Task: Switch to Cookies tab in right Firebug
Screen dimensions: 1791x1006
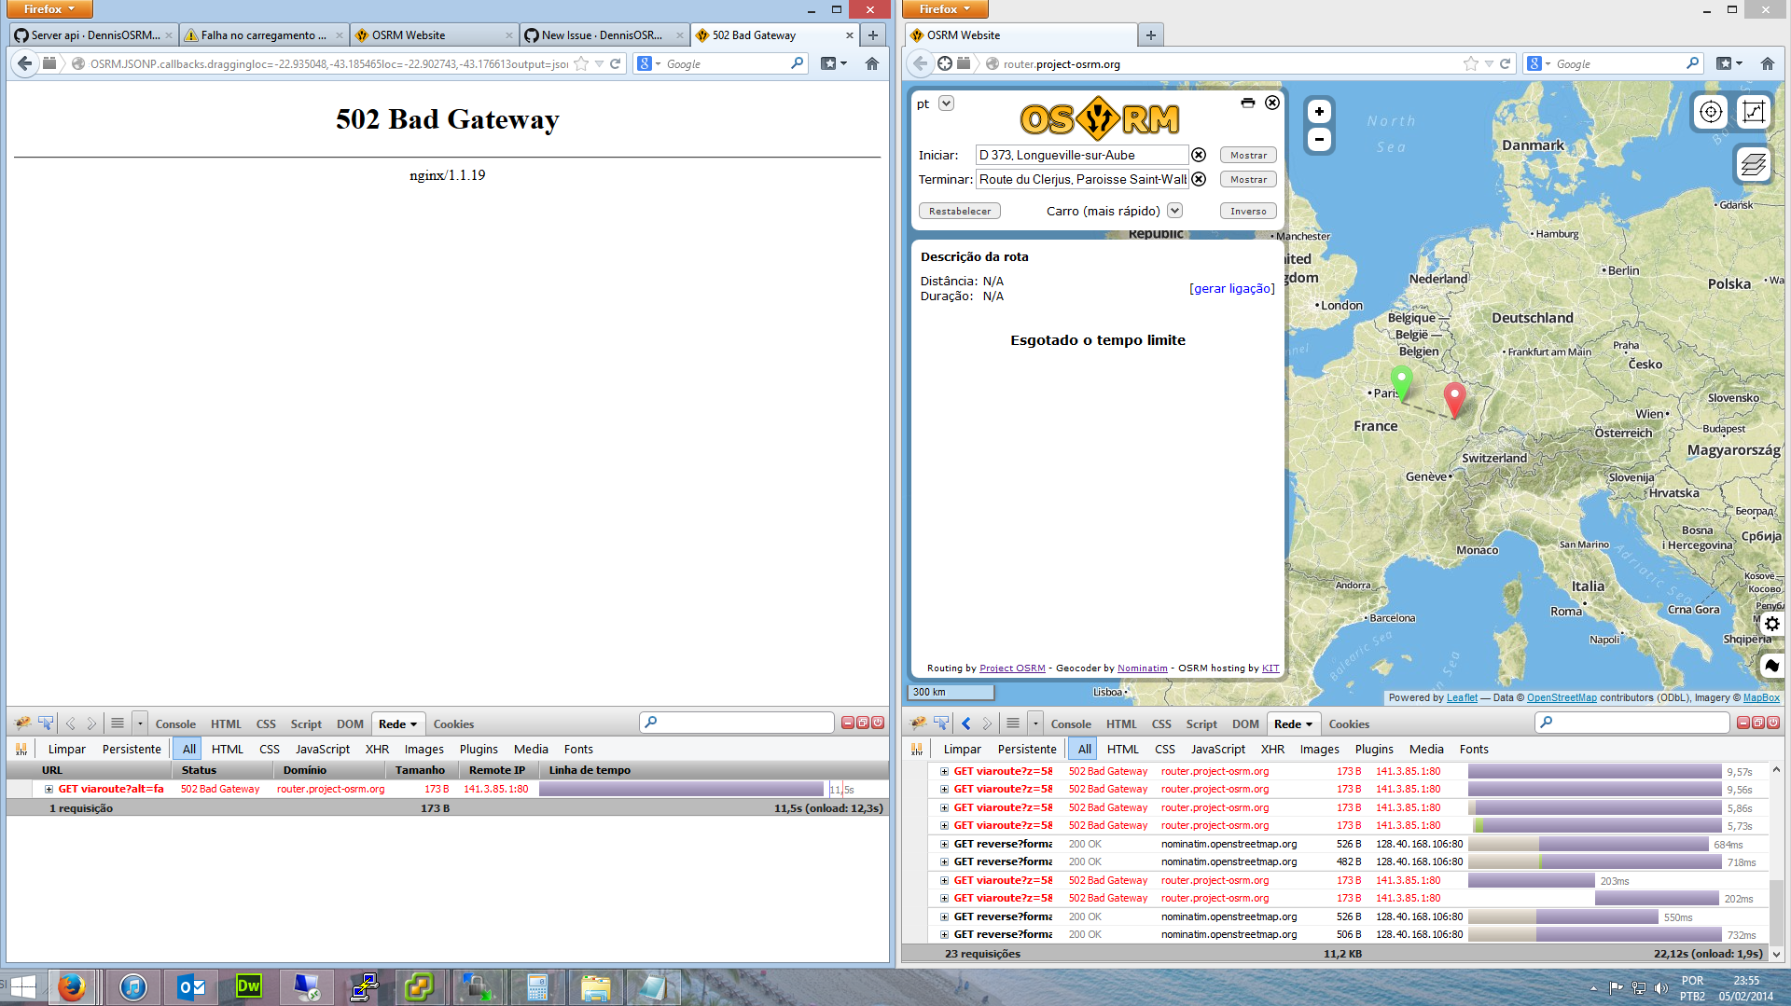Action: click(x=1349, y=723)
